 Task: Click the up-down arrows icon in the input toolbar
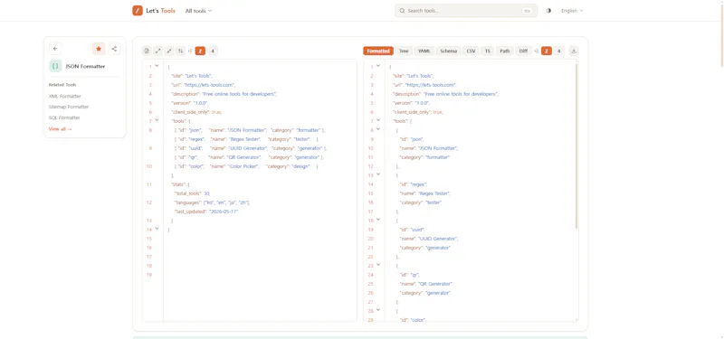pos(181,51)
